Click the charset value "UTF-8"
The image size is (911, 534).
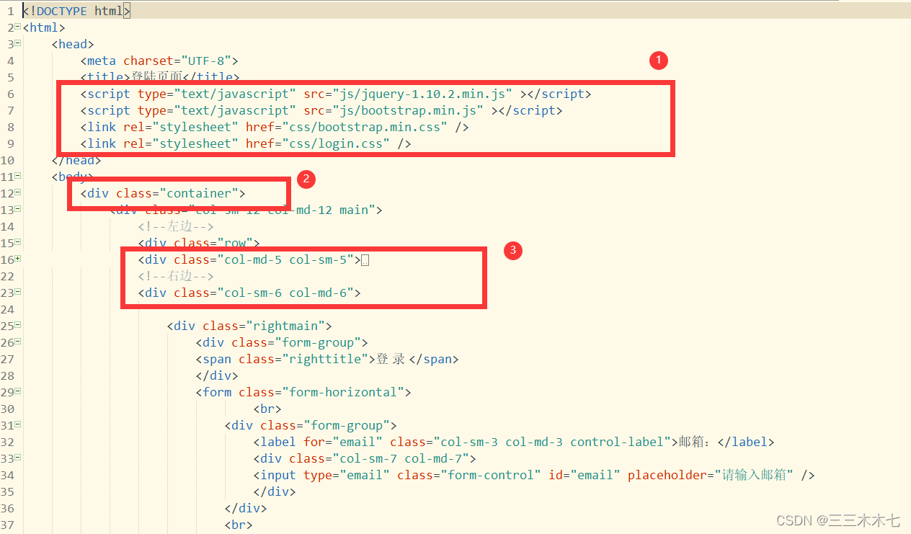(206, 61)
